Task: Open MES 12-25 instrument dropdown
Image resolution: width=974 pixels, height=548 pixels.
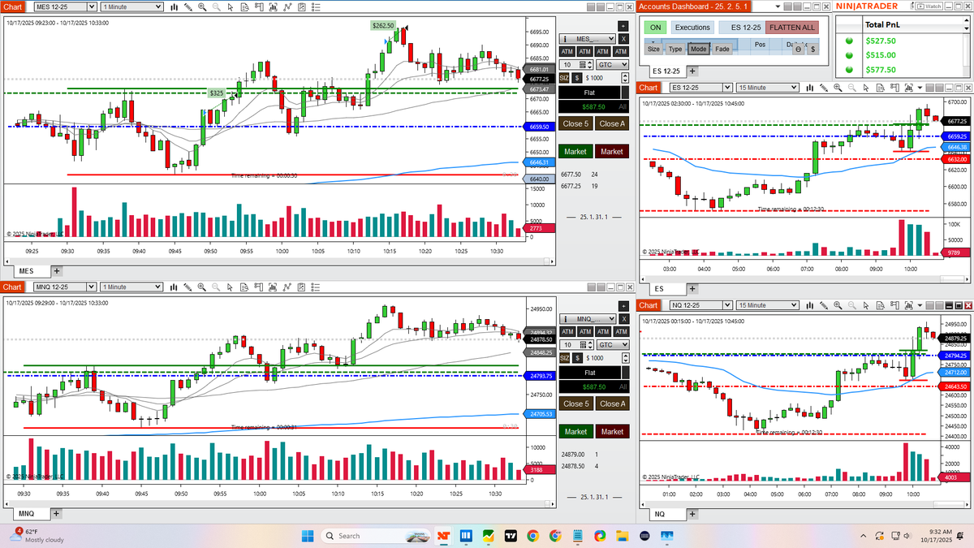Action: (93, 6)
